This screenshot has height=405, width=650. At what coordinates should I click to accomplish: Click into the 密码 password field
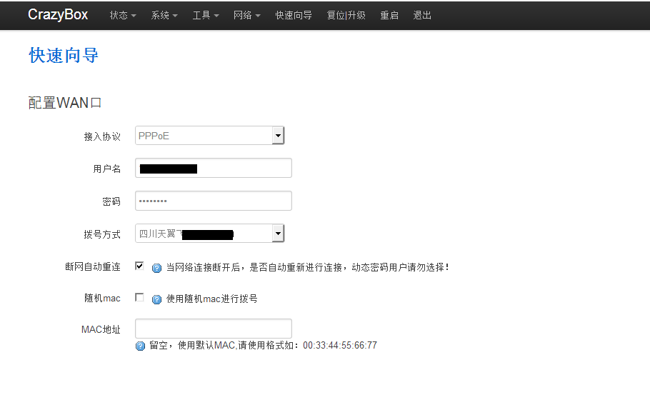213,201
